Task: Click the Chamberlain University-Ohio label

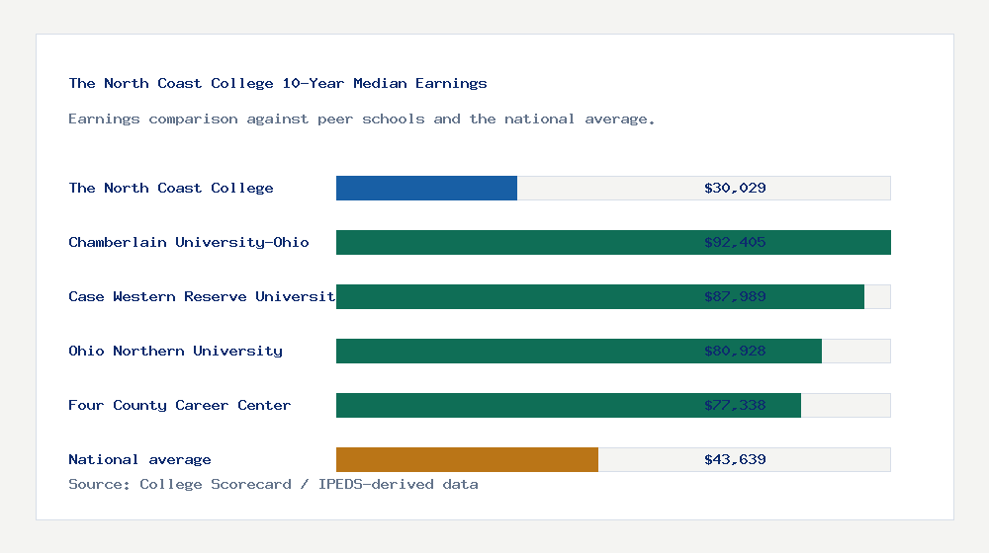Action: click(x=189, y=243)
